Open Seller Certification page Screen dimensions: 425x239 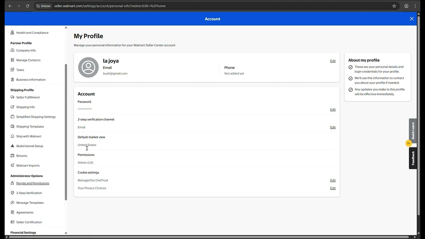point(29,222)
